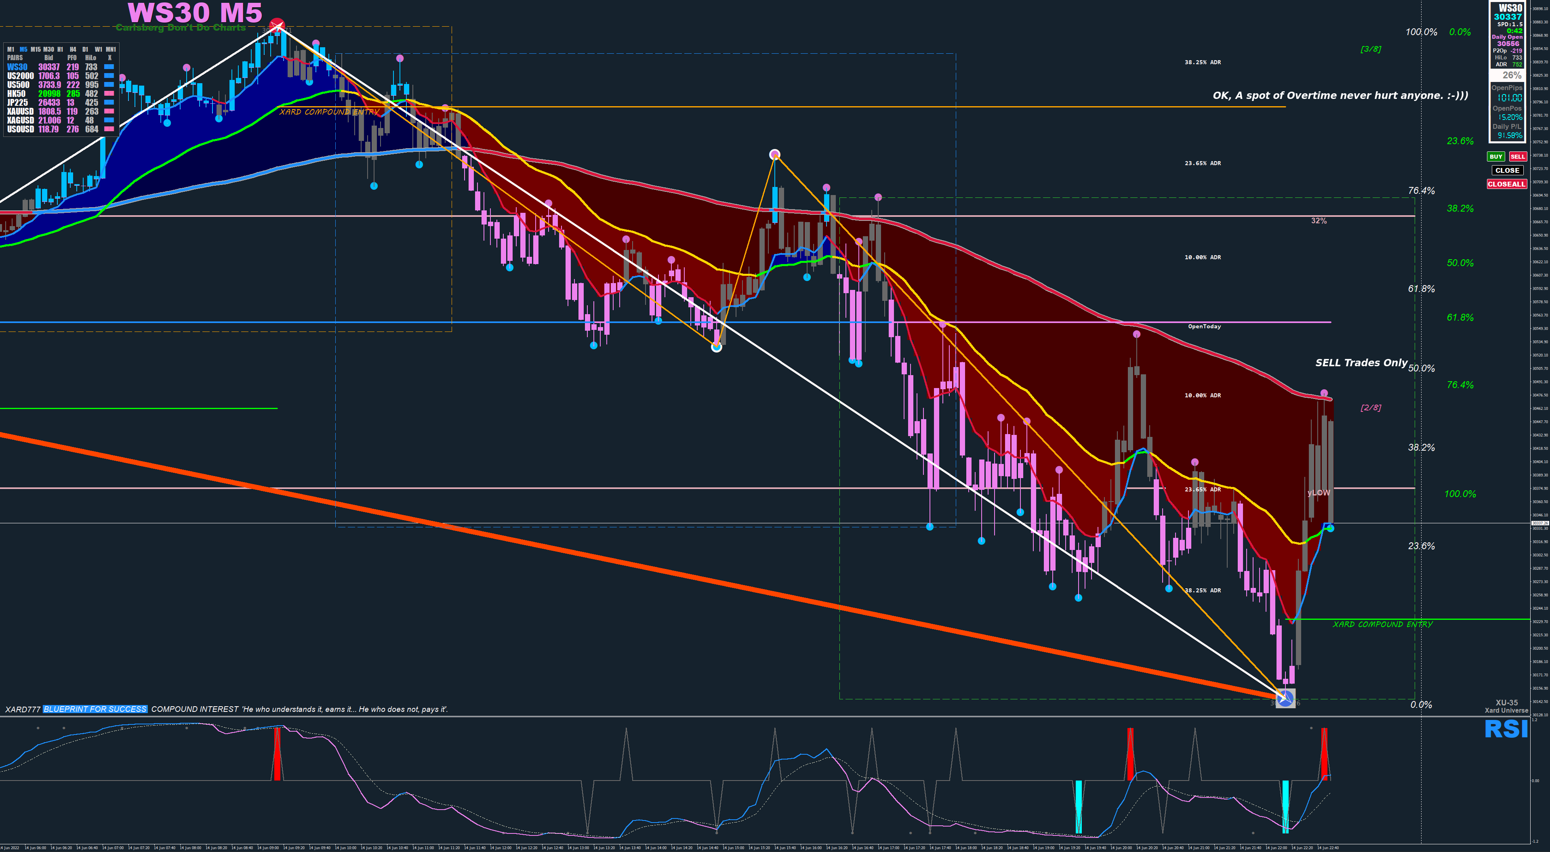Viewport: 1550px width, 852px height.
Task: Select the JP225 pair in the dashboard
Action: point(17,102)
